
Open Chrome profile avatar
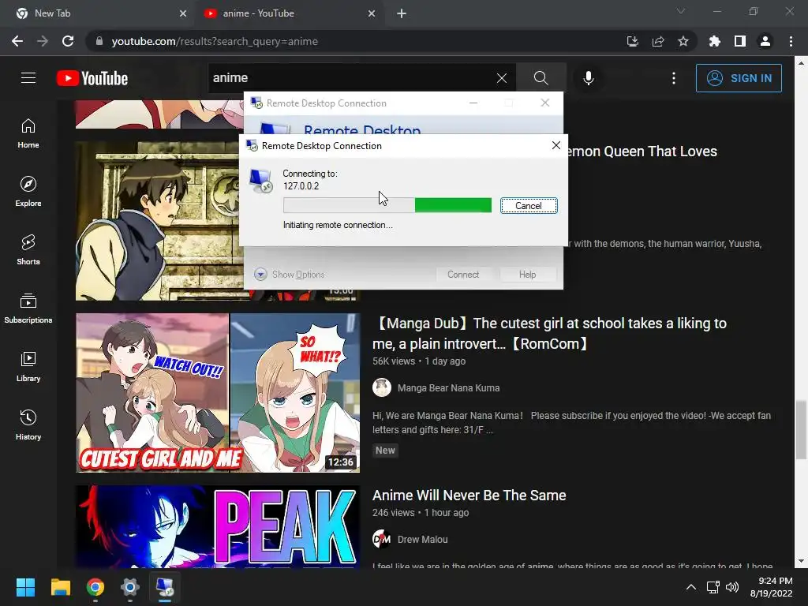coord(765,41)
